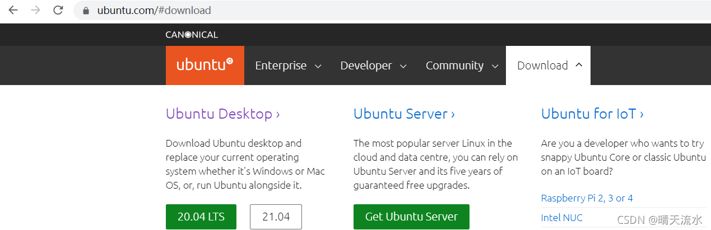Click the Get Ubuntu Server button
The width and height of the screenshot is (711, 230).
coord(411,217)
